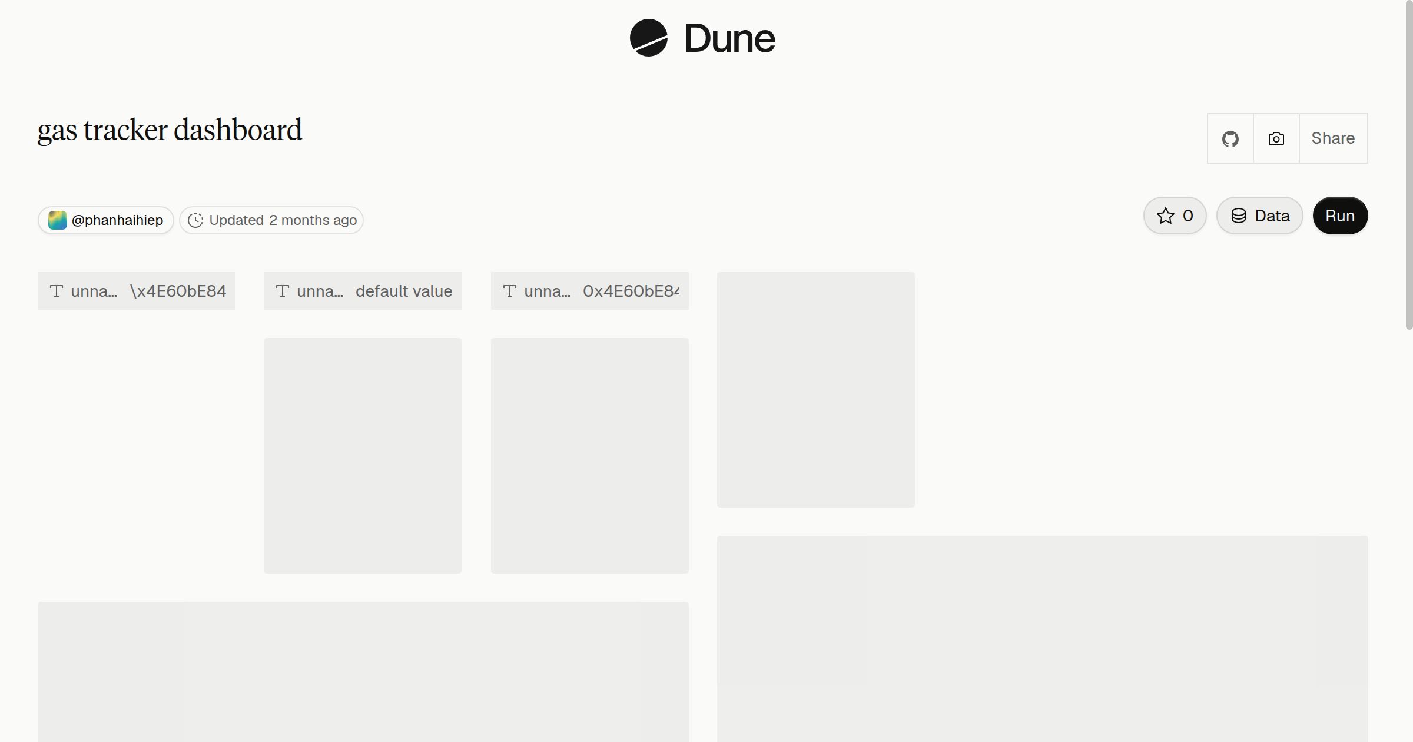The image size is (1413, 742).
Task: Run the dashboard queries
Action: [x=1340, y=216]
